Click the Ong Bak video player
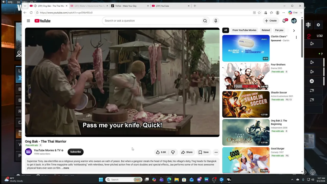The image size is (327, 184). [x=122, y=82]
